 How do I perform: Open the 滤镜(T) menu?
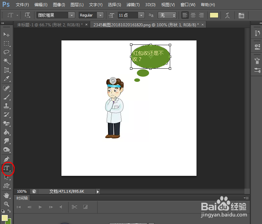pos(133,5)
